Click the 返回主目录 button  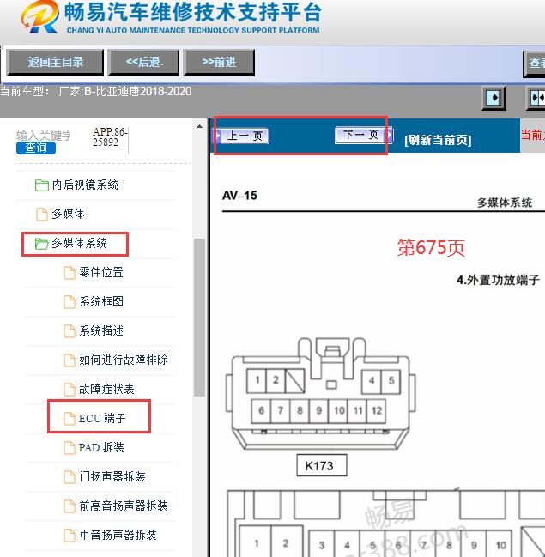(56, 63)
